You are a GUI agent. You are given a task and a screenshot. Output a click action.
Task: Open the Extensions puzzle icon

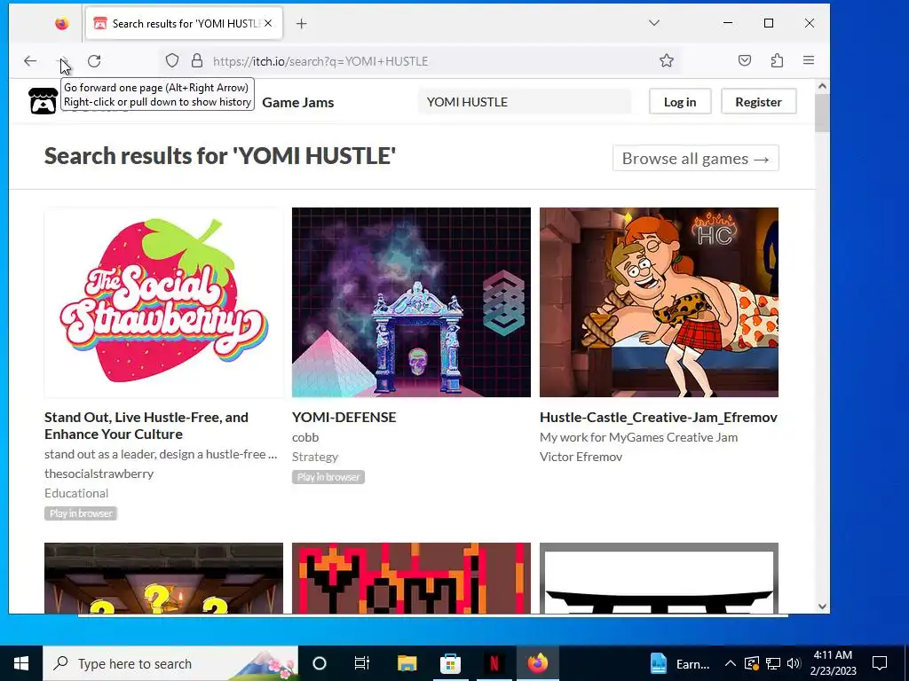777,61
